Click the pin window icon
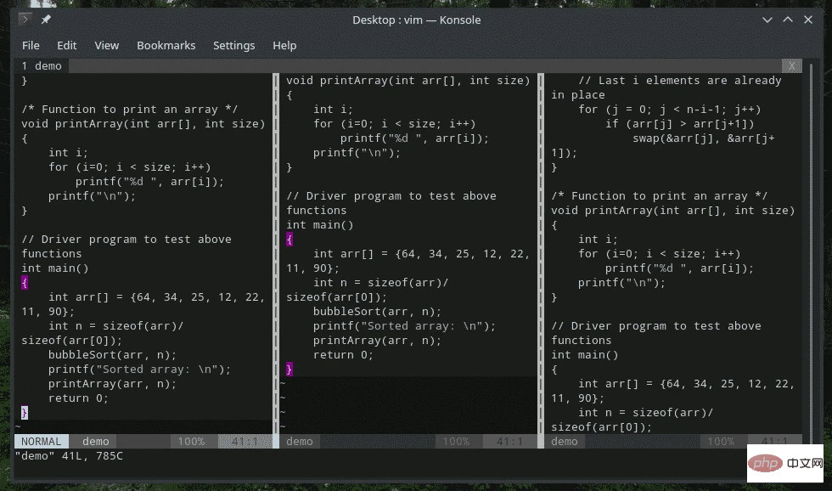Image resolution: width=832 pixels, height=491 pixels. click(46, 20)
